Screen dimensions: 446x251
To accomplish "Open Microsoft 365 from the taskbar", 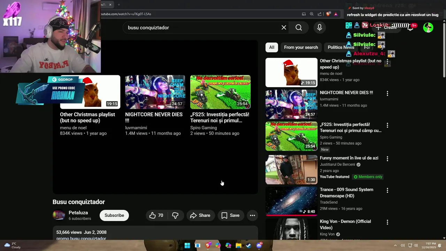I will pyautogui.click(x=228, y=245).
